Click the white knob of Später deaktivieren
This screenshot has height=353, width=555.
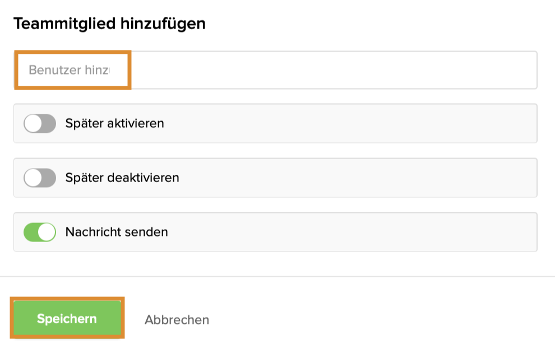point(33,178)
